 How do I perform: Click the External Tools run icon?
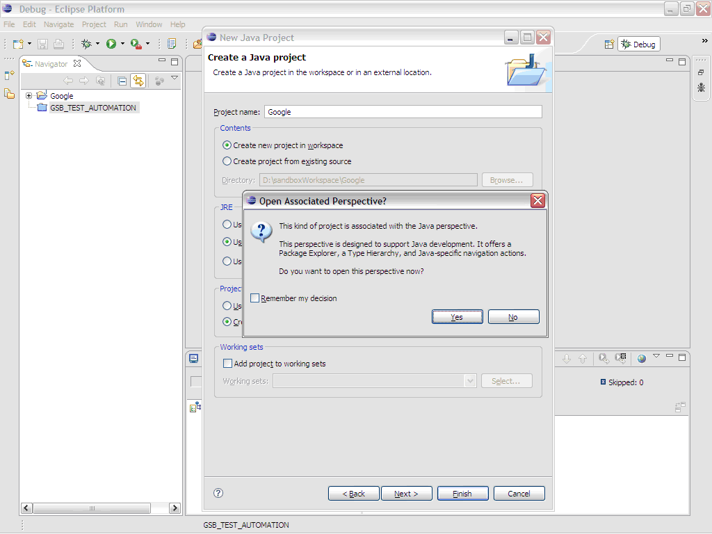pyautogui.click(x=136, y=44)
